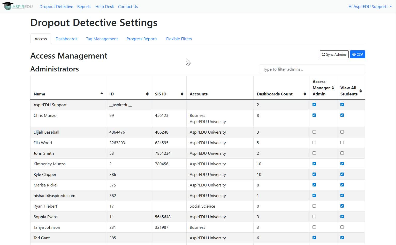Viewport: 396px width, 245px height.
Task: Enable Access Manager Admin for Tanya Johnson
Action: (x=314, y=227)
